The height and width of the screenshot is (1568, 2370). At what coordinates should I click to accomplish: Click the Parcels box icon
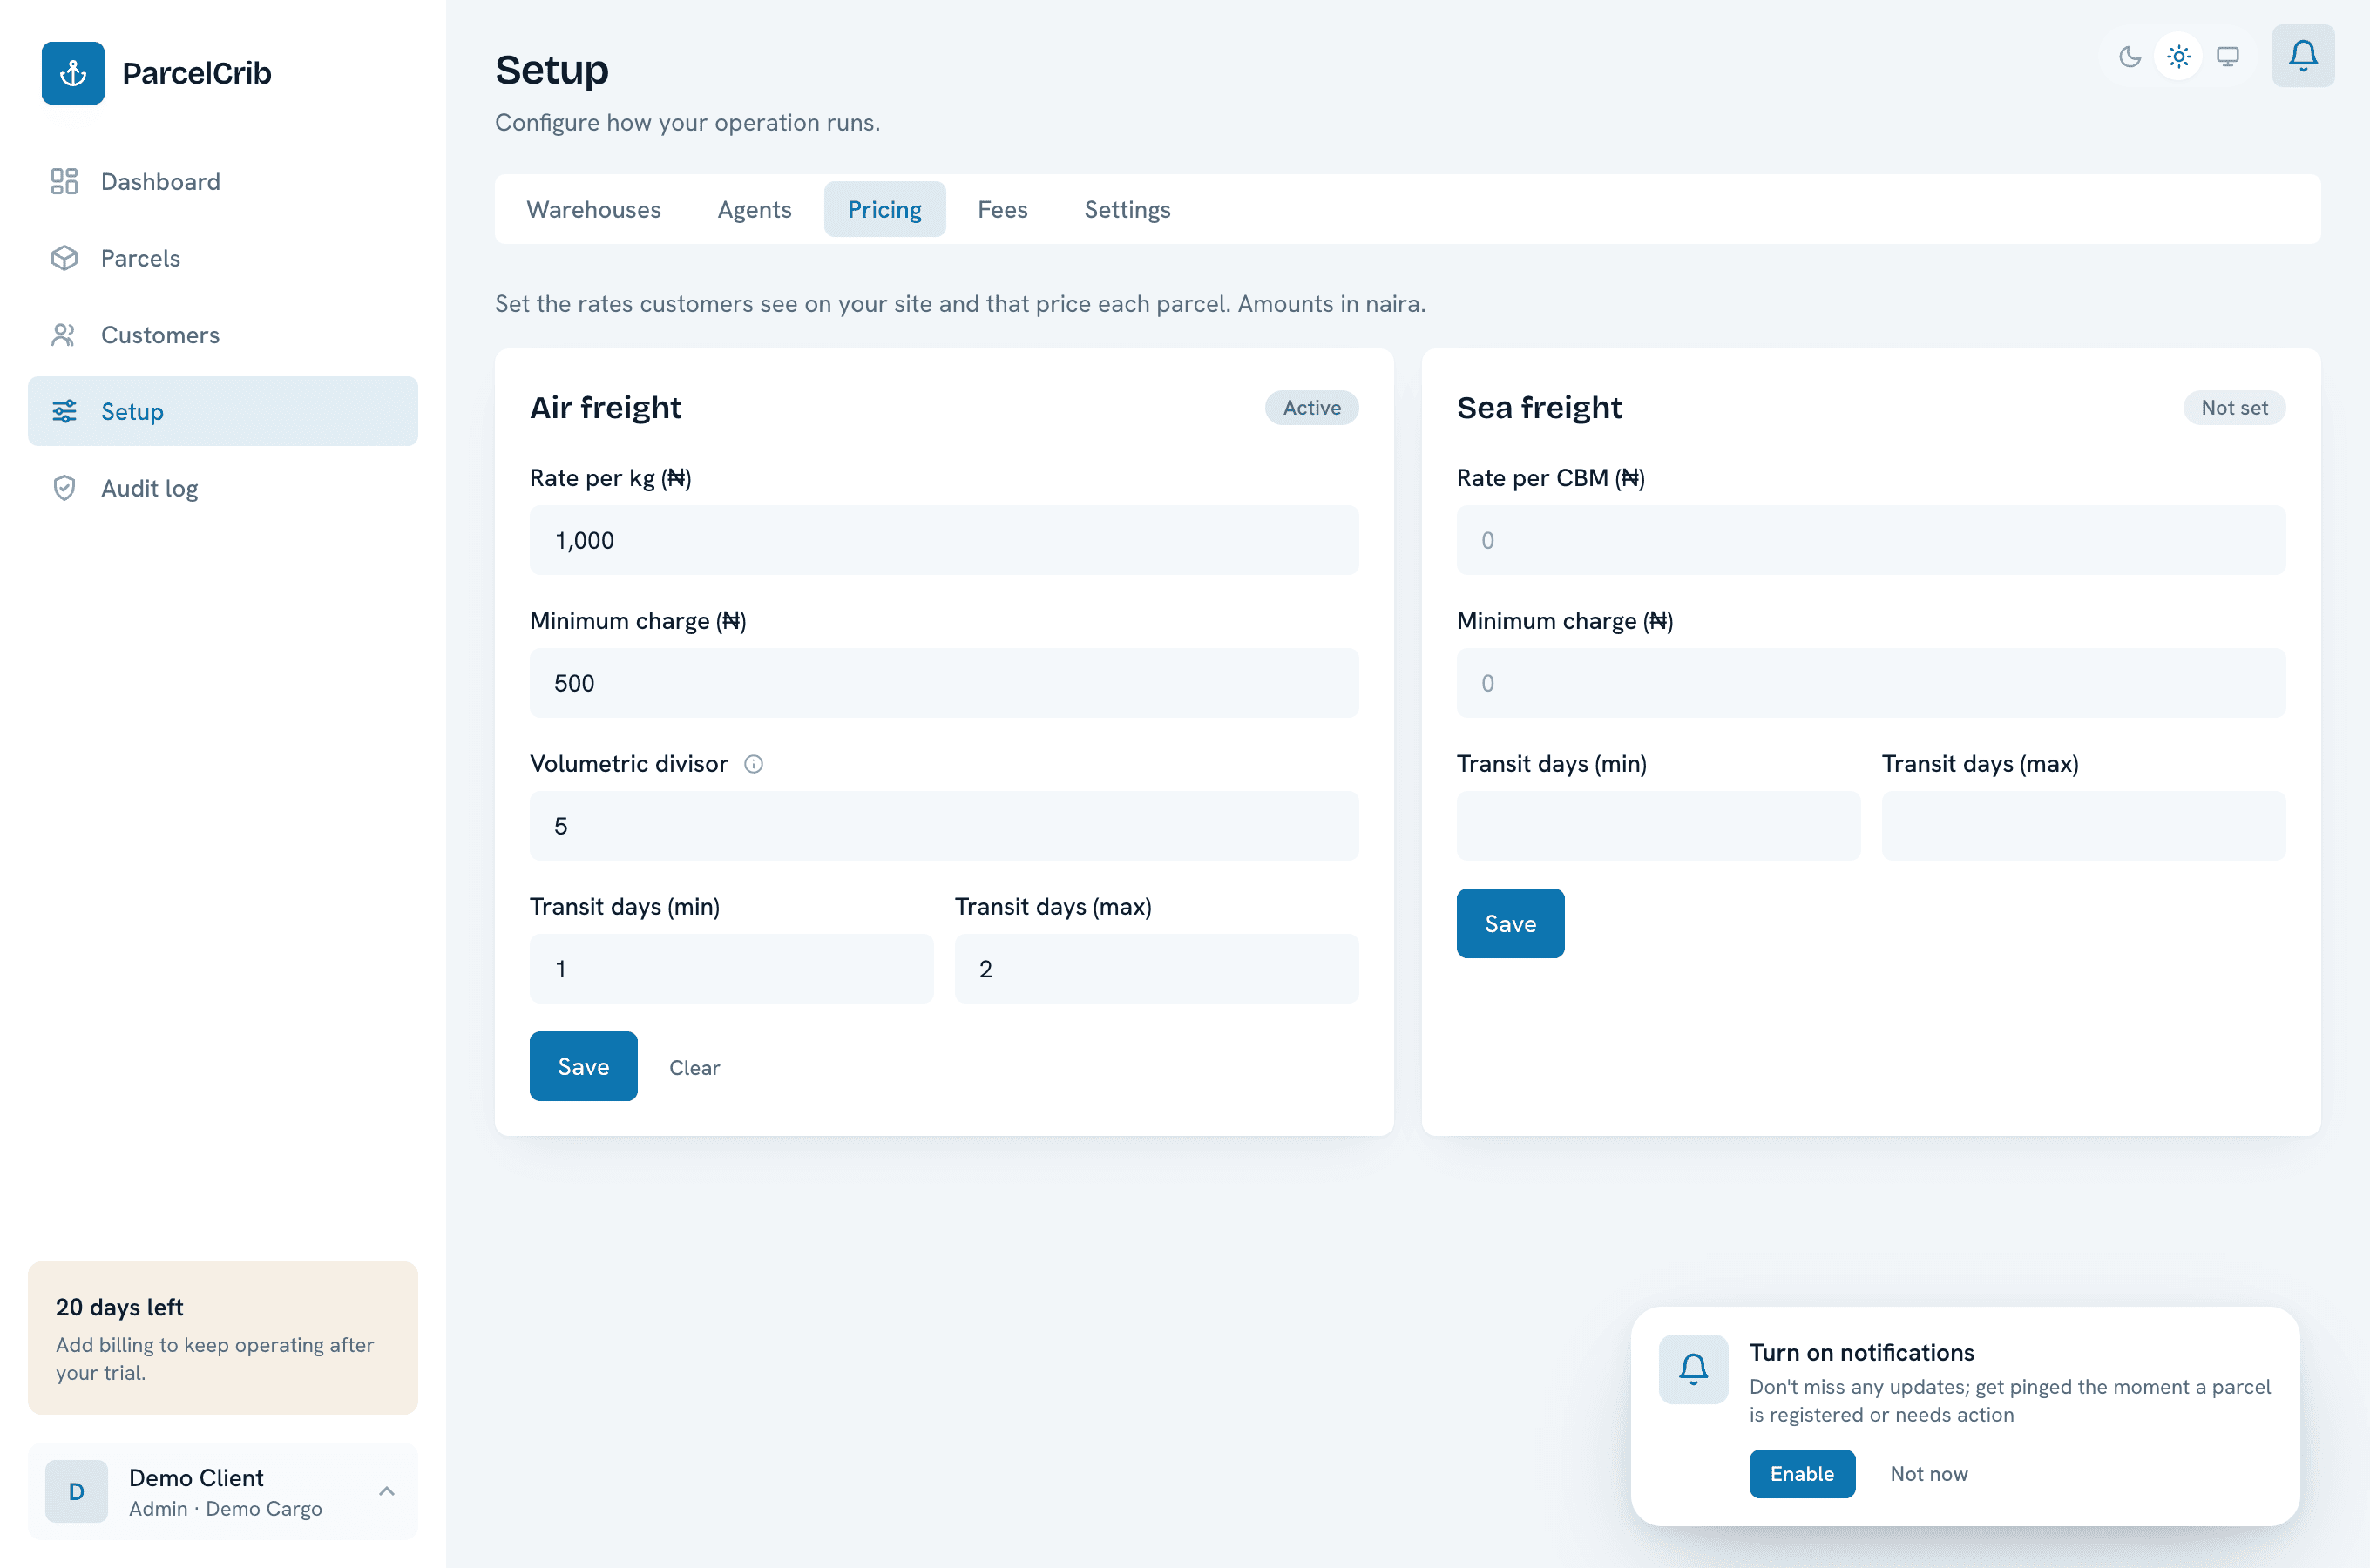tap(64, 258)
